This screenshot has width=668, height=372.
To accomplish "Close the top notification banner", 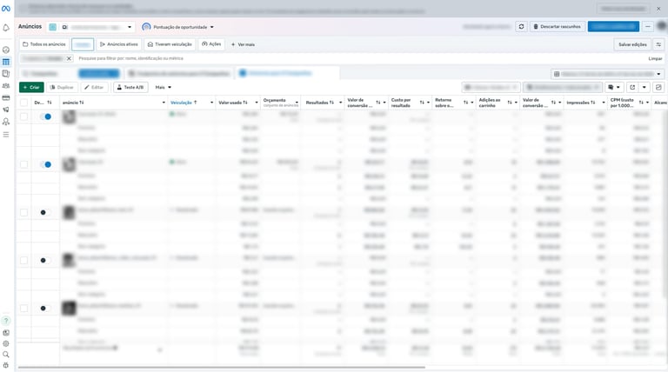I will [x=658, y=9].
